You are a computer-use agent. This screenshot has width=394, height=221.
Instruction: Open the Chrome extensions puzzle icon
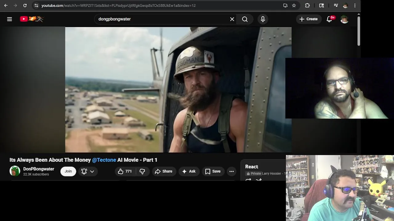point(307,6)
